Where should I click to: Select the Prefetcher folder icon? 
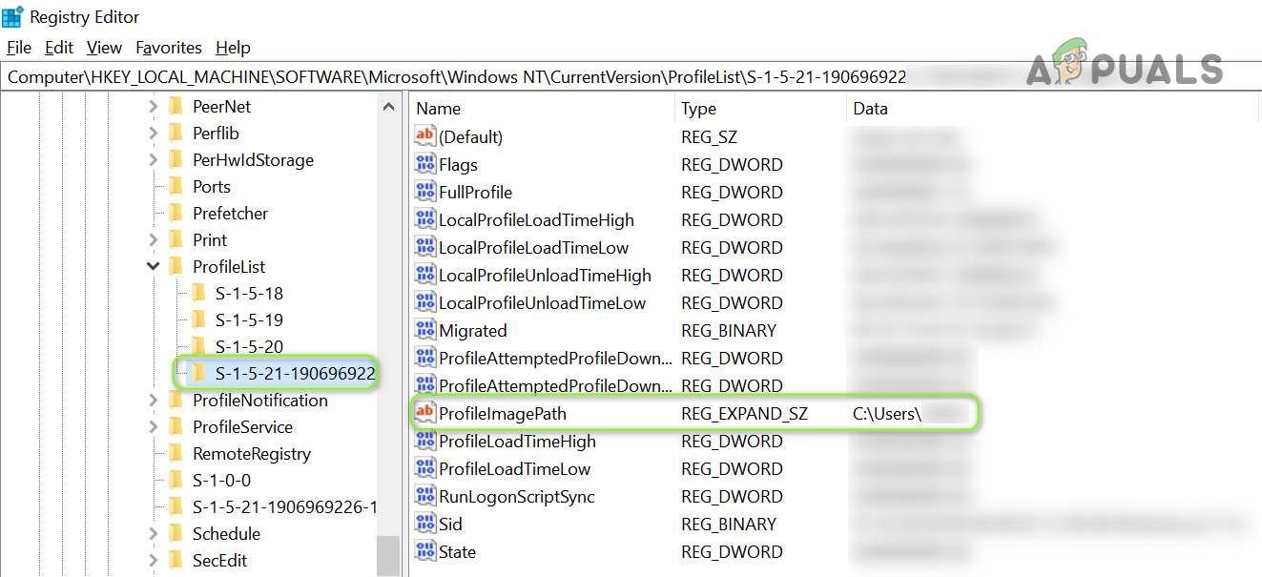pyautogui.click(x=176, y=214)
